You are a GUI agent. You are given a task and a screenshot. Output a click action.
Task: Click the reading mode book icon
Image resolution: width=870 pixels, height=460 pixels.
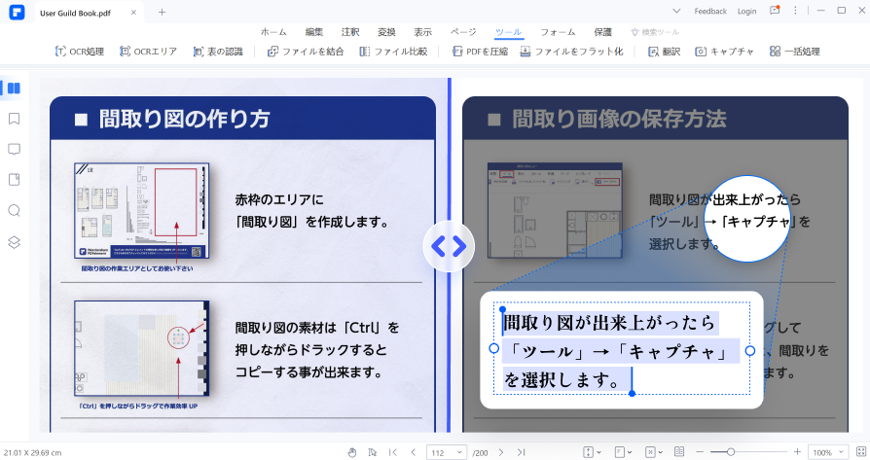679,452
